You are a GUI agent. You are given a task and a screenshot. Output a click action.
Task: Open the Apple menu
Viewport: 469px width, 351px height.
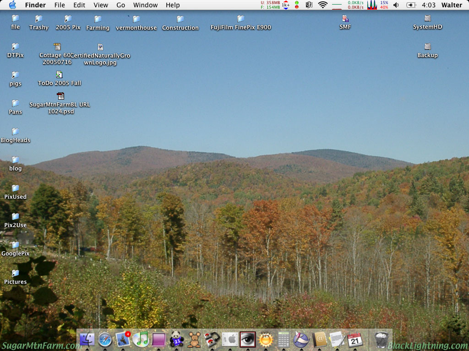[12, 5]
